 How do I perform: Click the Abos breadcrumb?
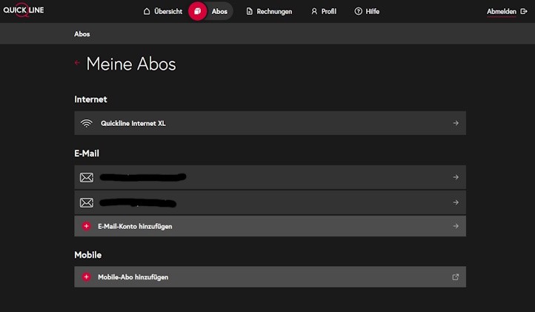point(82,34)
